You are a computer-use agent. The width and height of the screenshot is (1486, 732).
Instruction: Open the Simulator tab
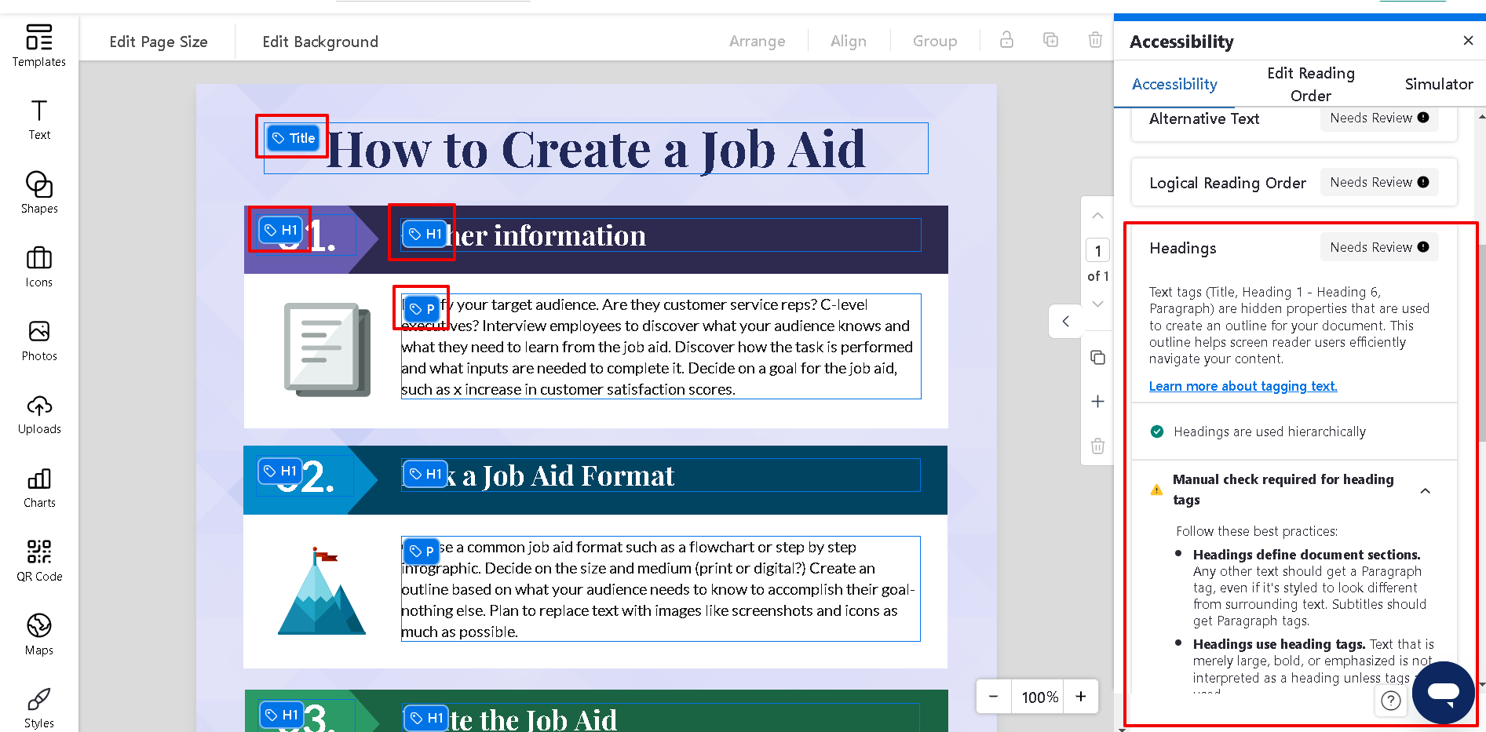(1439, 84)
